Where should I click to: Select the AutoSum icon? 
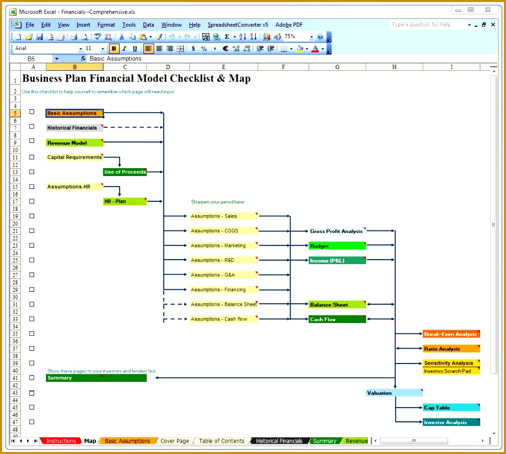226,36
